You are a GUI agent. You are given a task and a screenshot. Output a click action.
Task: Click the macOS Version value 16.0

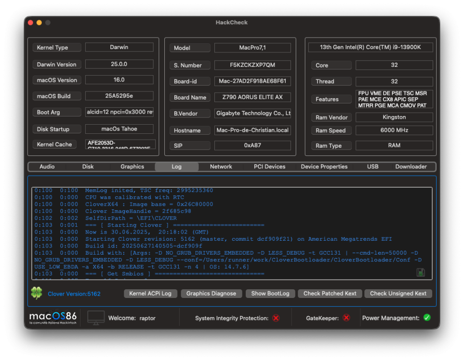click(119, 79)
